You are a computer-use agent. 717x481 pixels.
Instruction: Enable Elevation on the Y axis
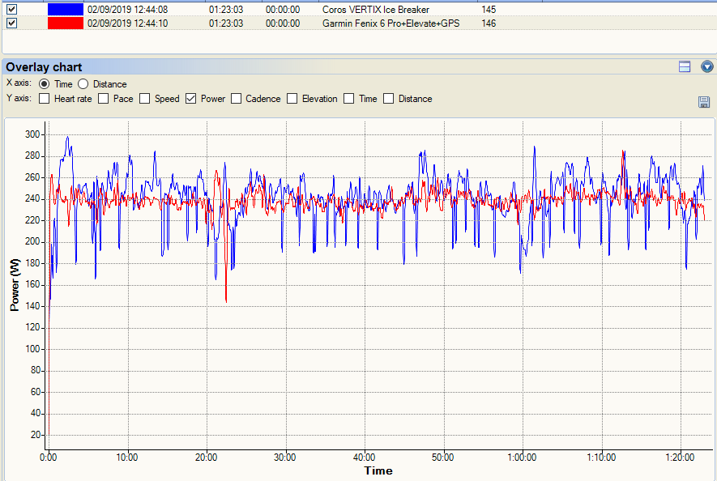292,99
